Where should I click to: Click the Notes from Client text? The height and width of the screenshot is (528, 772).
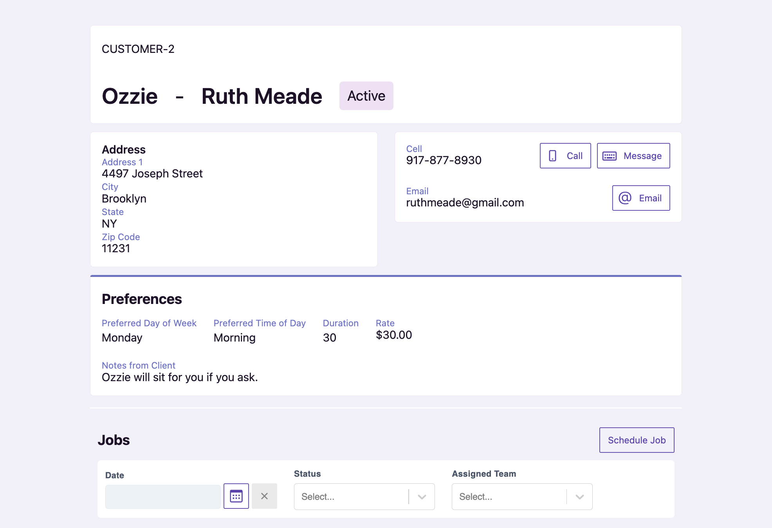179,377
